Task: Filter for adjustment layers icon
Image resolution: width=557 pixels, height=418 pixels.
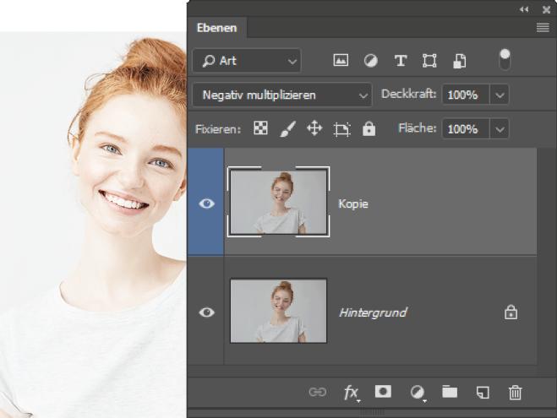Action: pyautogui.click(x=370, y=61)
